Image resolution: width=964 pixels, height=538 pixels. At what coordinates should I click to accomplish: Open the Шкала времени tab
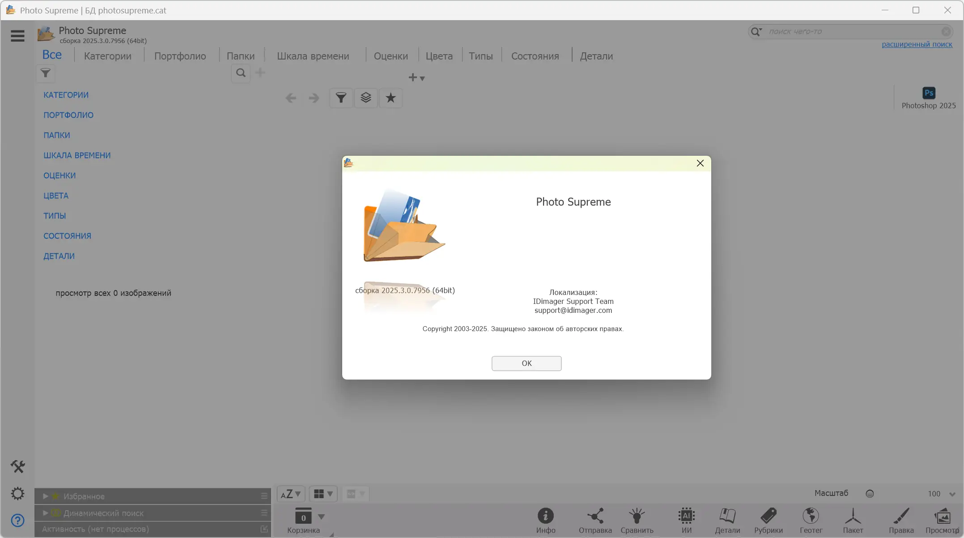pos(313,56)
